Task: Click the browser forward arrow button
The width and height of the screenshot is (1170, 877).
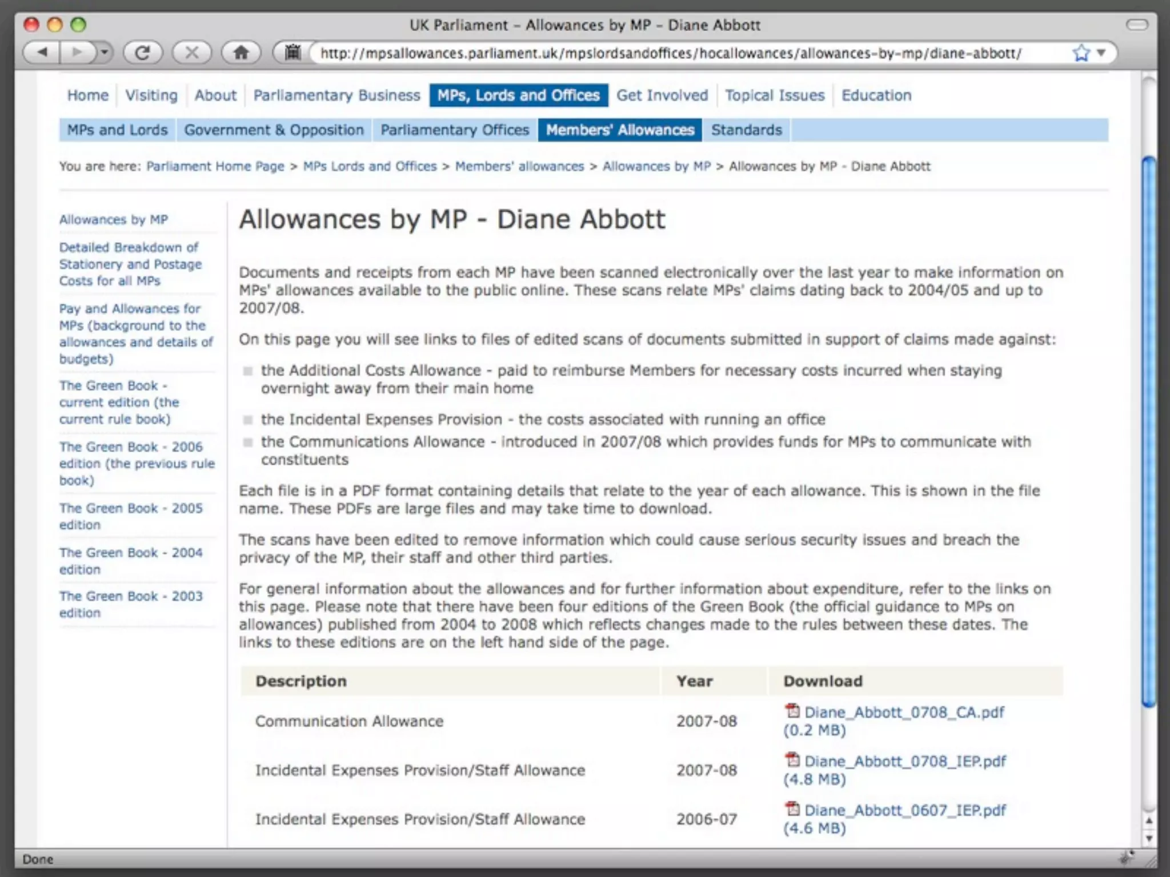Action: [x=77, y=53]
